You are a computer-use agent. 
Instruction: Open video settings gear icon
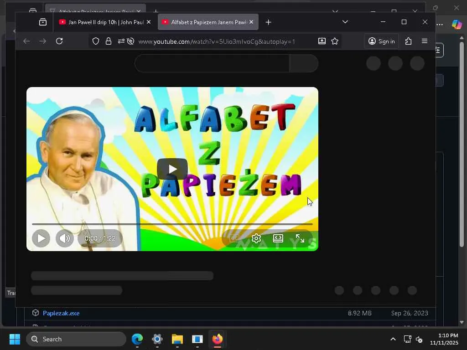tap(256, 238)
